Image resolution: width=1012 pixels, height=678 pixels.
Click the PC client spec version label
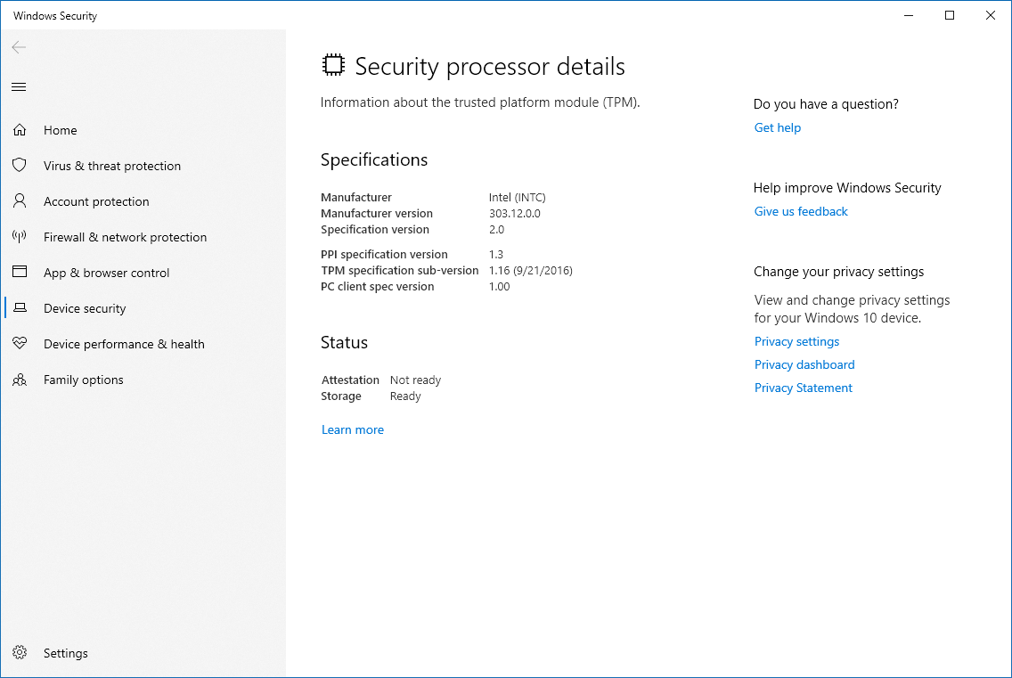coord(377,286)
